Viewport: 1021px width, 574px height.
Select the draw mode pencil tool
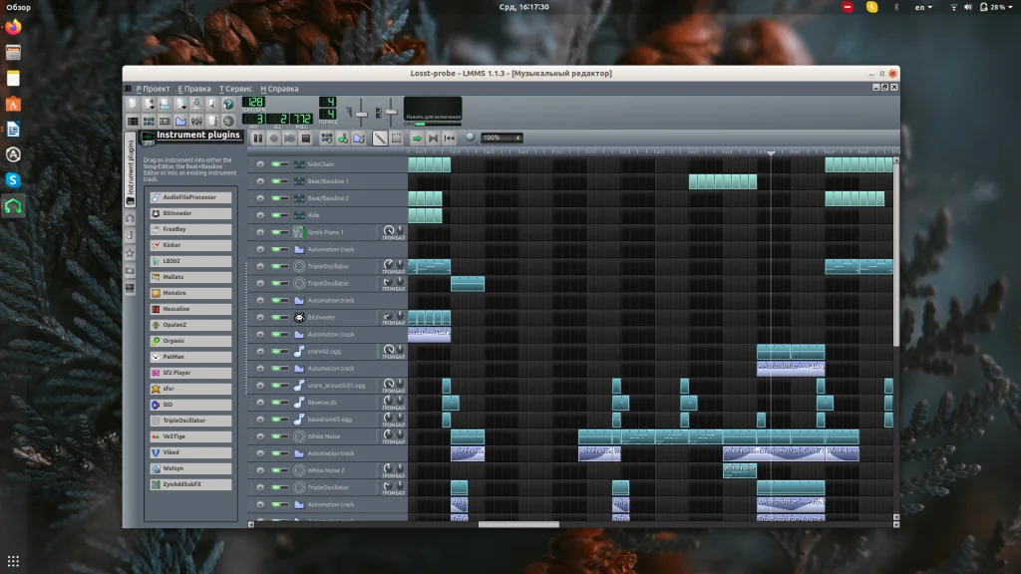coord(380,139)
